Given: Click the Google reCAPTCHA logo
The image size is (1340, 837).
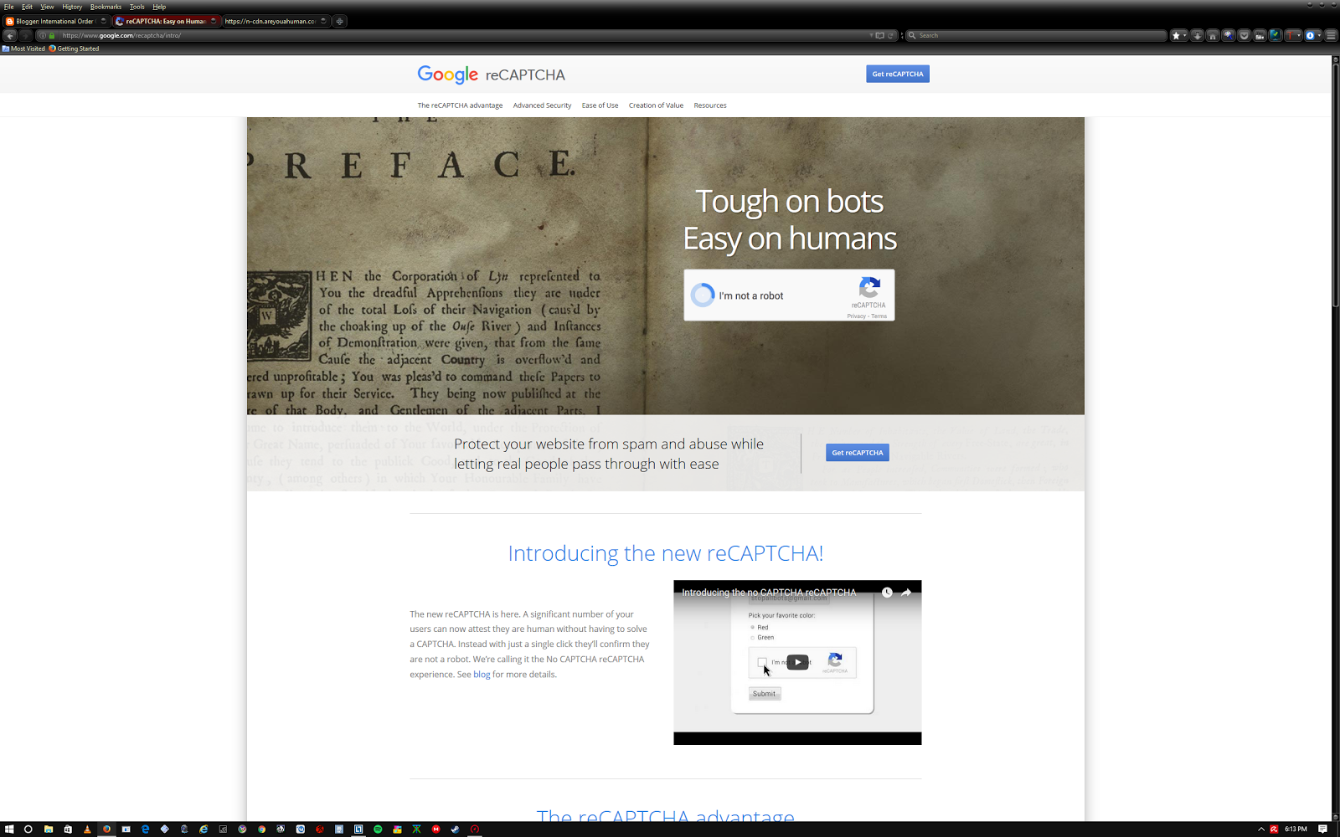Looking at the screenshot, I should [491, 74].
